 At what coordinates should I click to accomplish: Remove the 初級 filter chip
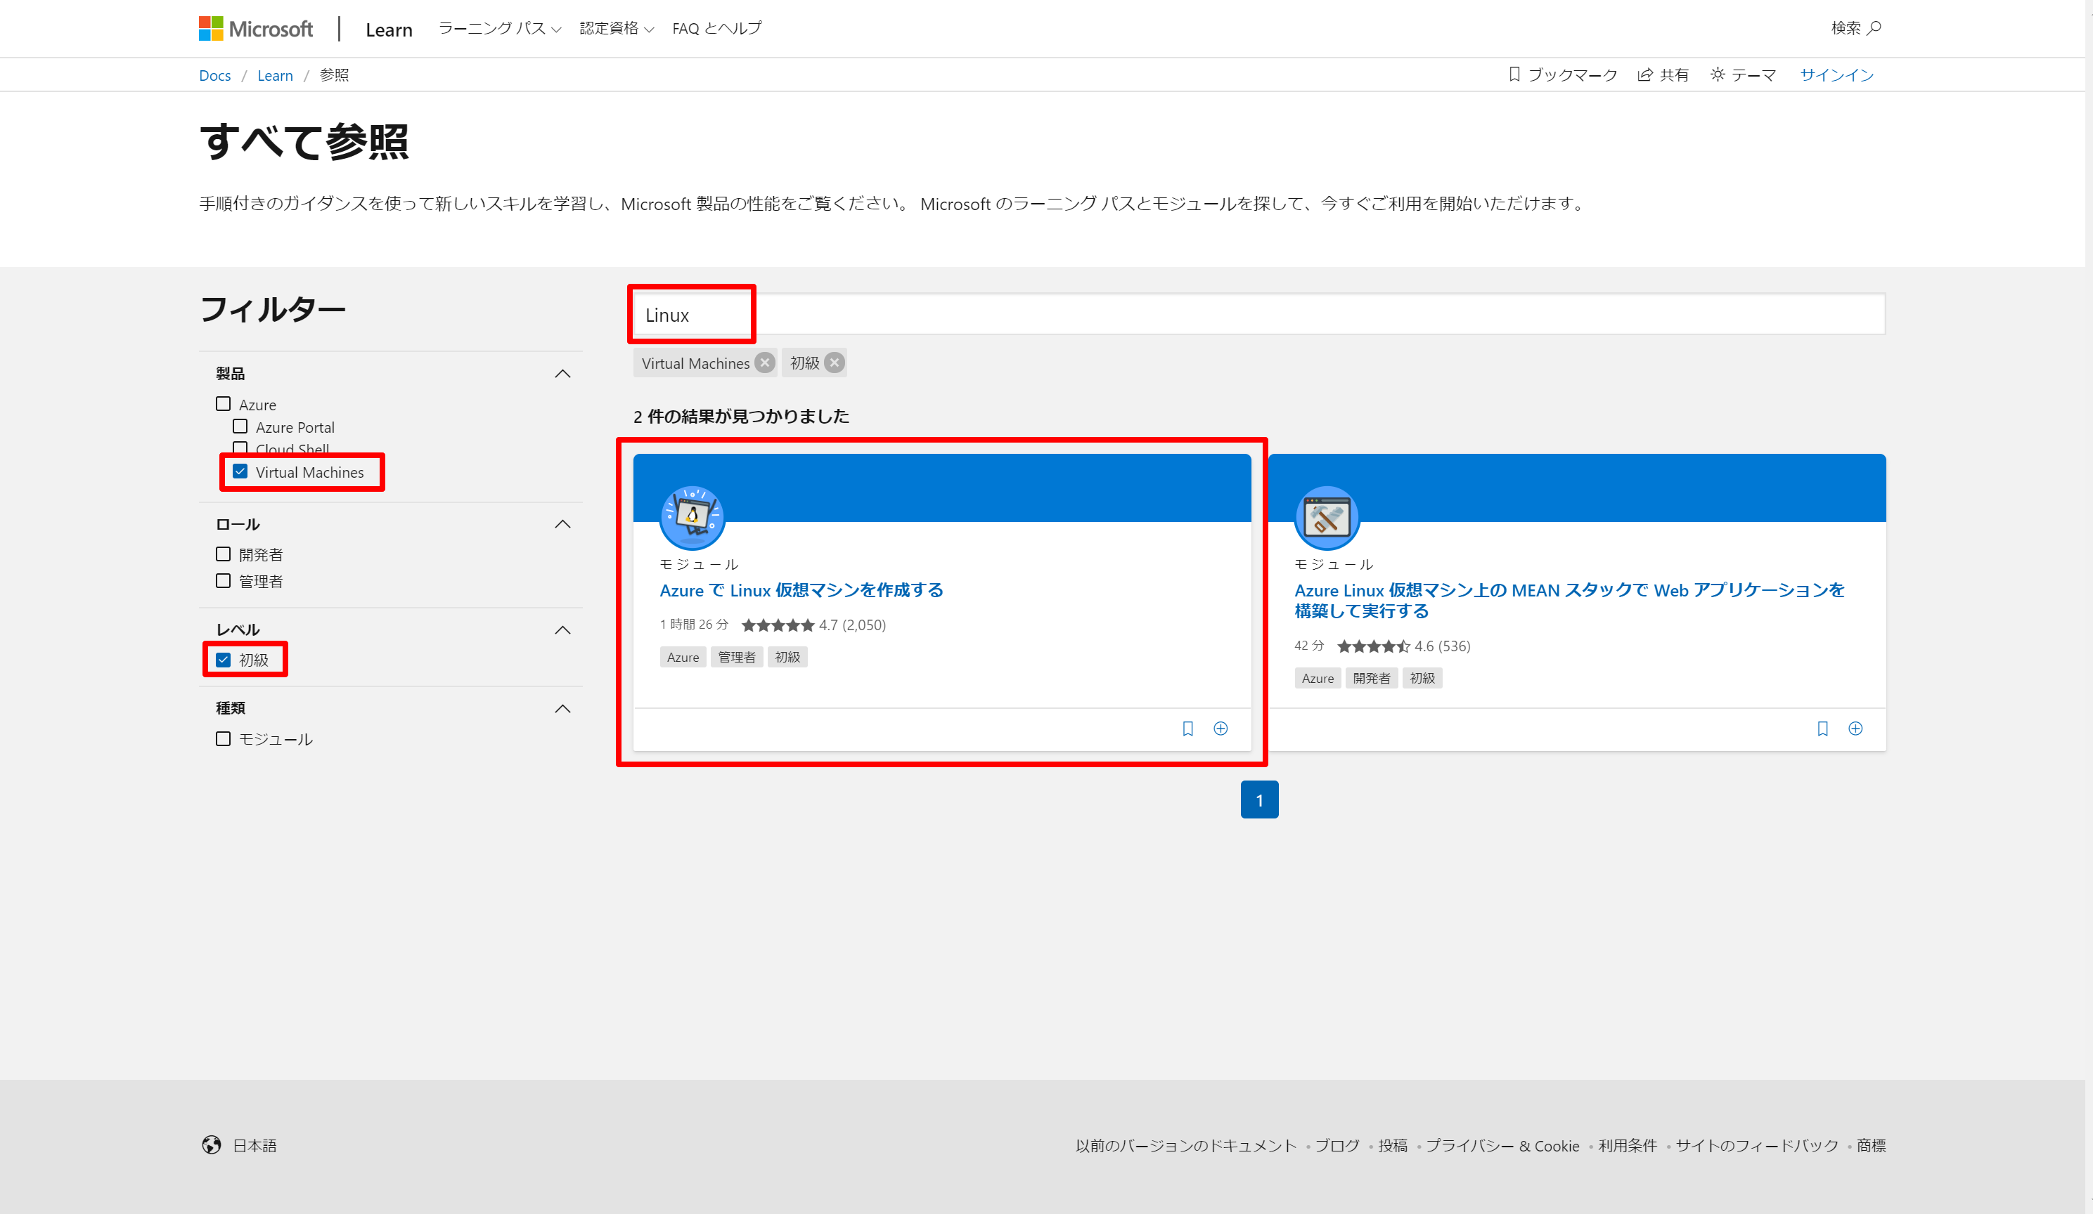(835, 363)
